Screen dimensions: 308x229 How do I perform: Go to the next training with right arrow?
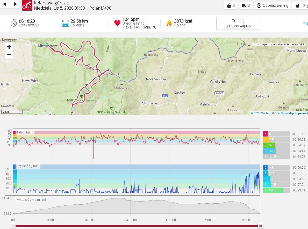tap(15, 4)
